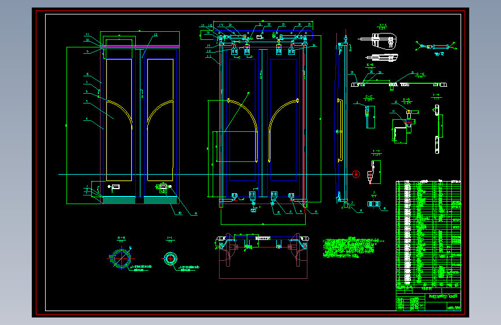Viewport: 501px width, 325px height.
Task: Select the center door right yellow arched handle
Action: coord(283,131)
